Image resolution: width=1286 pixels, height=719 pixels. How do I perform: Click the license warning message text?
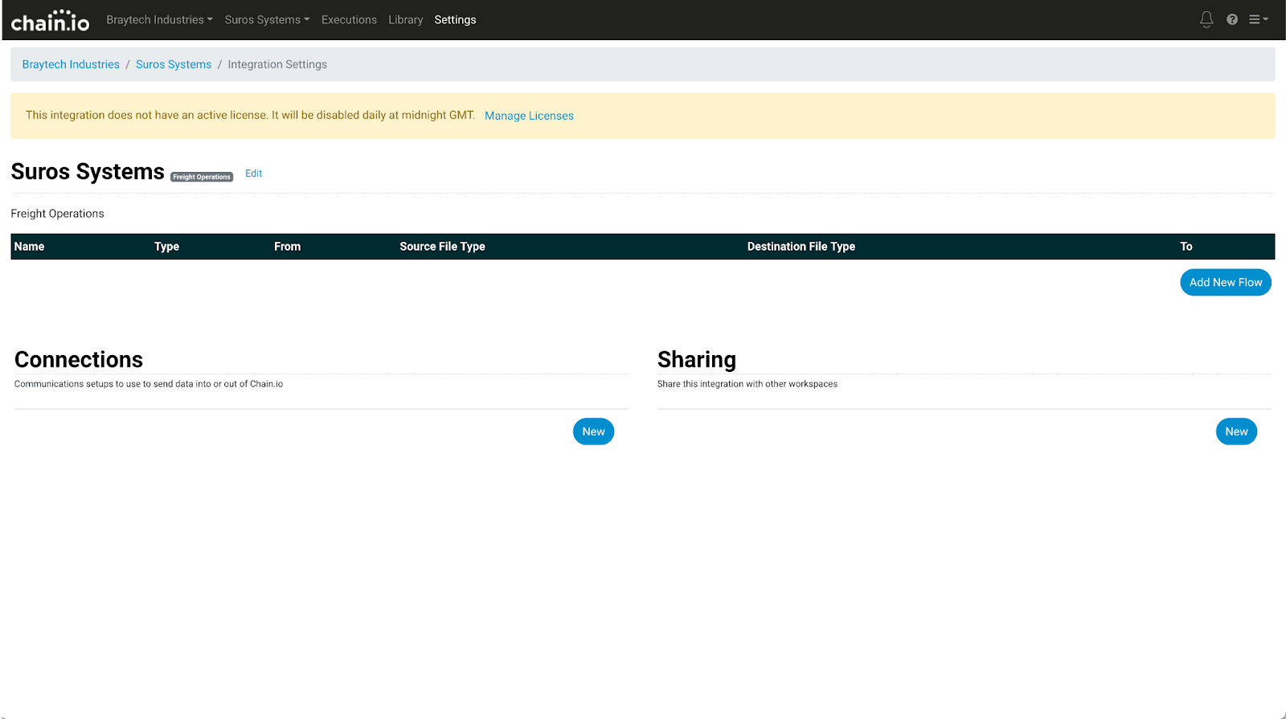click(250, 115)
